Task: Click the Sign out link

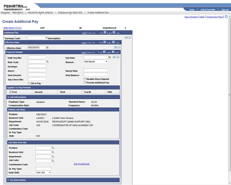Action: (225, 9)
